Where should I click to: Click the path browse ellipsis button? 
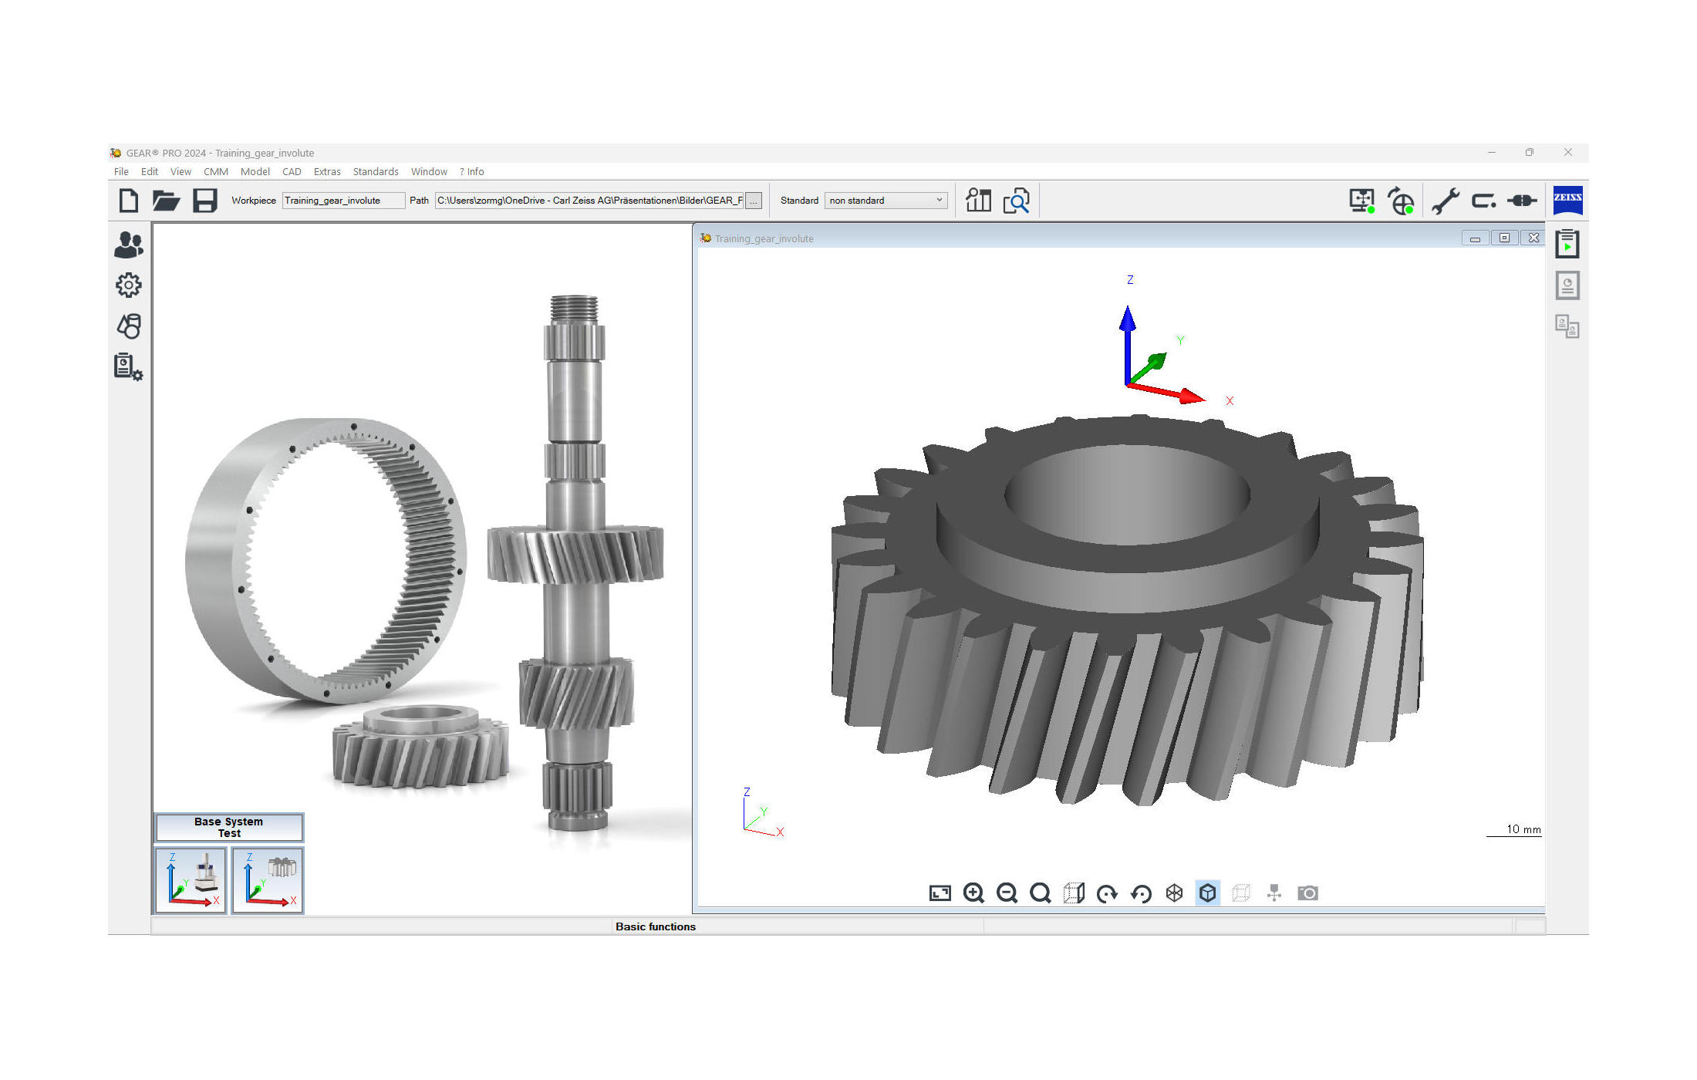[x=754, y=201]
